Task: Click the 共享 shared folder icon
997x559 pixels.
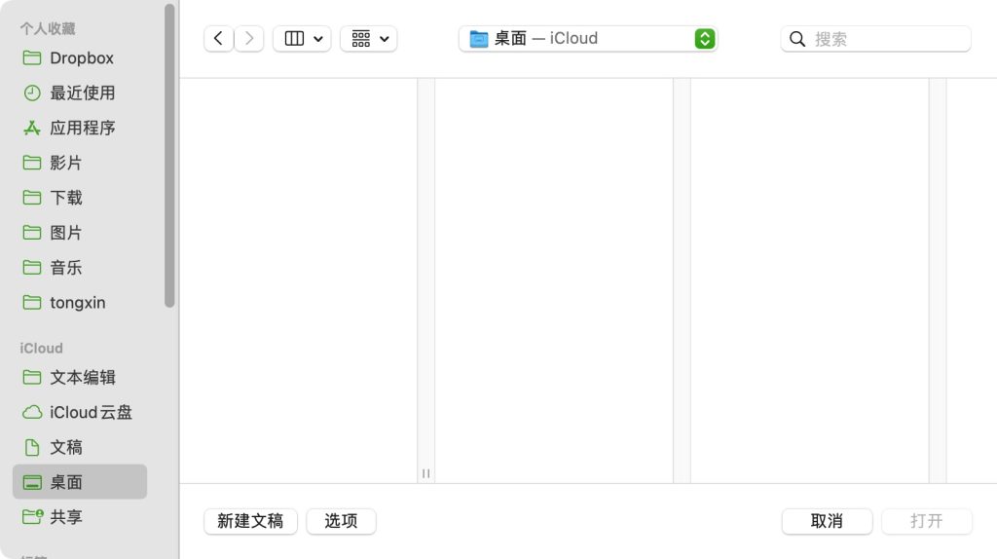Action: point(32,517)
